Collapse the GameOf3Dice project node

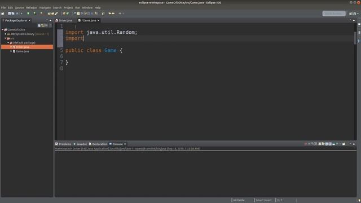click(3, 30)
